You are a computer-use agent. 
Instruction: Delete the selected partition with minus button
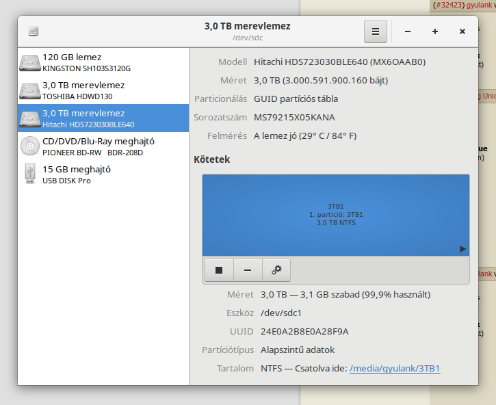click(248, 270)
